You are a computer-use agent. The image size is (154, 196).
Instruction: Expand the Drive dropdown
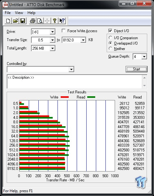pos(52,32)
